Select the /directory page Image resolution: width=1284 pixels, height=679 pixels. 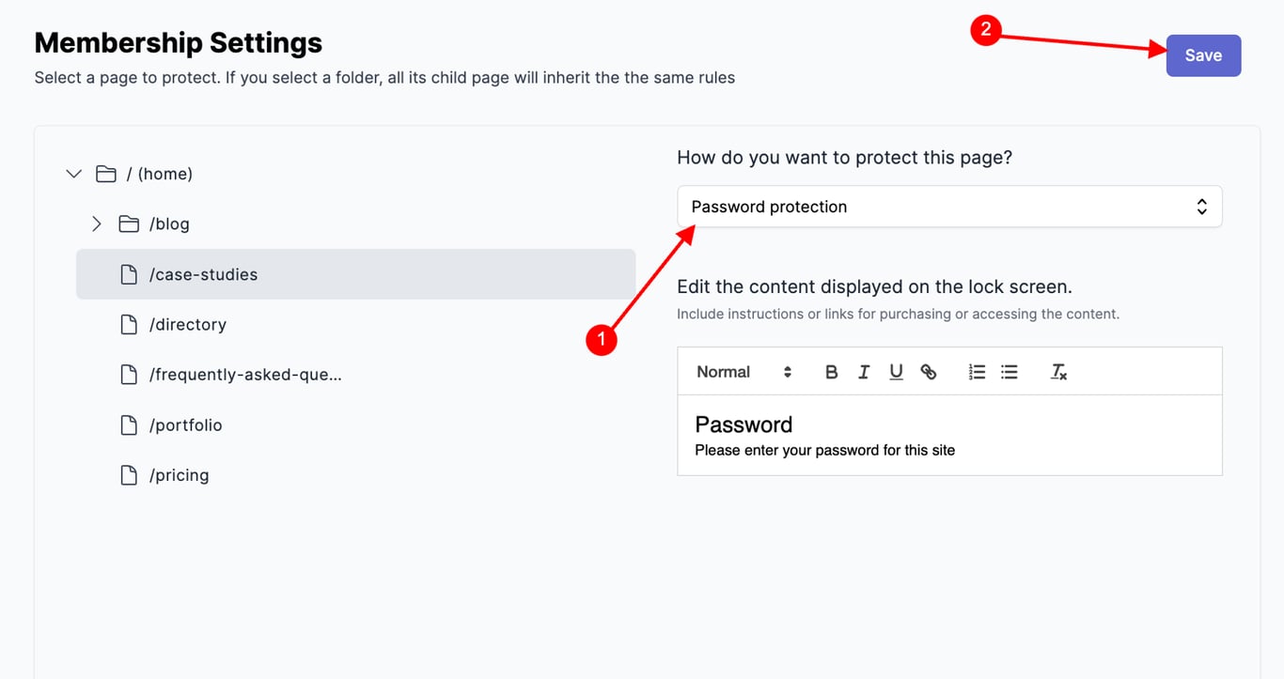[188, 325]
